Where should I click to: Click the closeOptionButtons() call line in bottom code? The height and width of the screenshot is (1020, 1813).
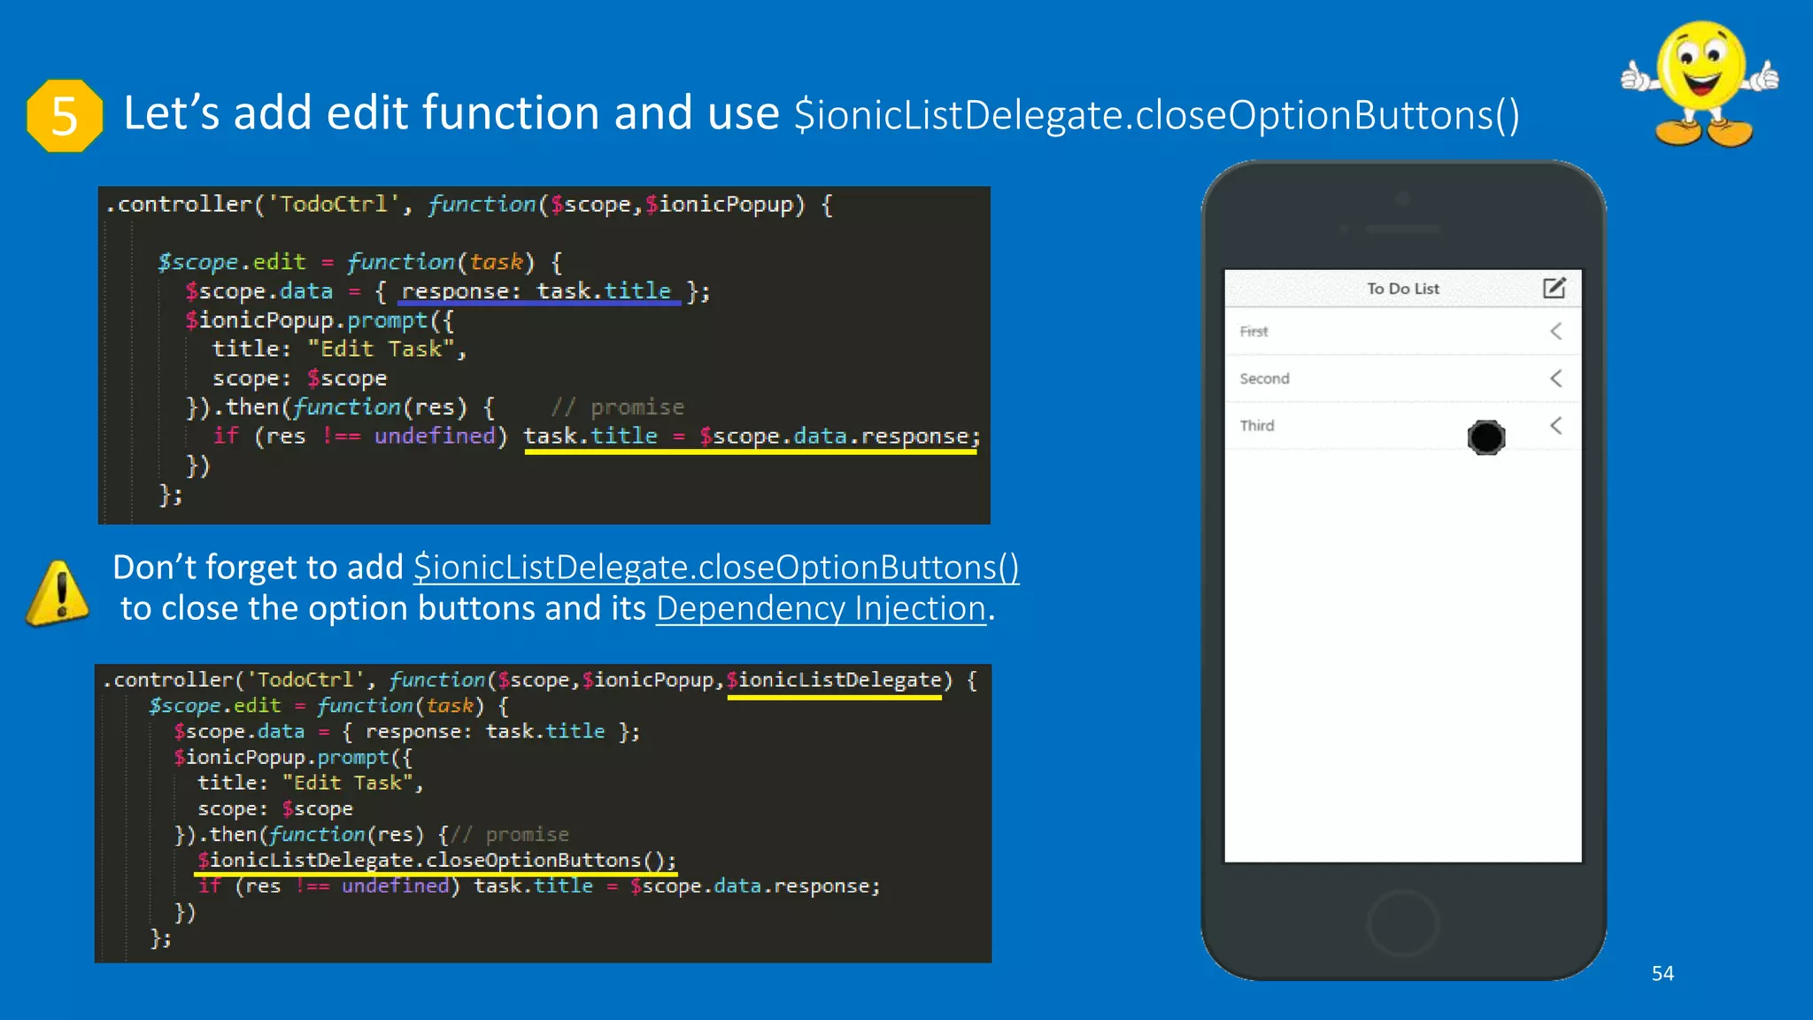pyautogui.click(x=436, y=861)
